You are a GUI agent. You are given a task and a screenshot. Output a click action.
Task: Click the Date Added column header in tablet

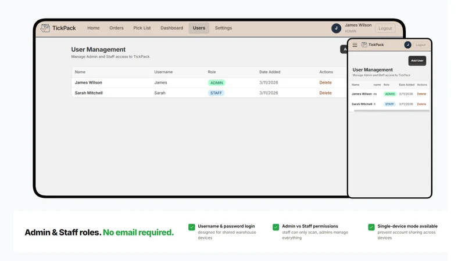point(270,72)
